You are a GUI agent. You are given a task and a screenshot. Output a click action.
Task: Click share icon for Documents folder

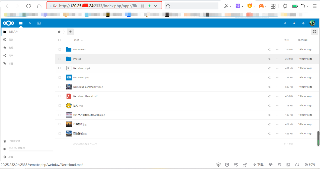(x=269, y=50)
